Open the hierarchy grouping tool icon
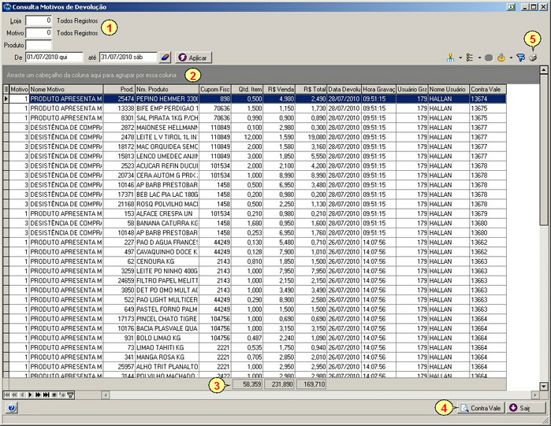This screenshot has height=426, width=551. coord(451,57)
